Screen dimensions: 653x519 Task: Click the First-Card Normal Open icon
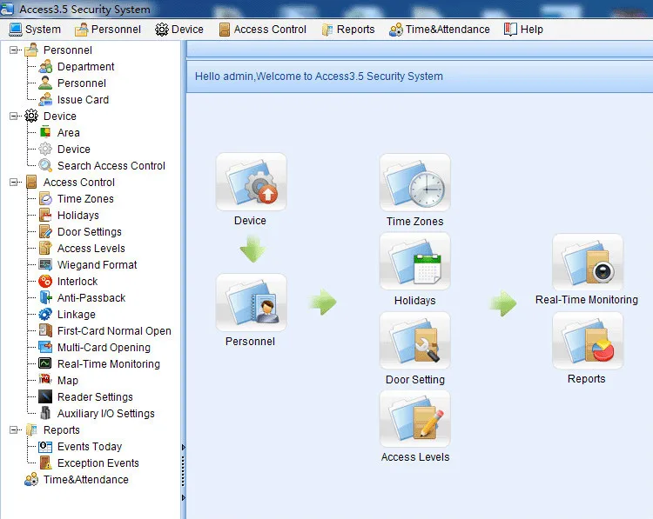tap(45, 330)
